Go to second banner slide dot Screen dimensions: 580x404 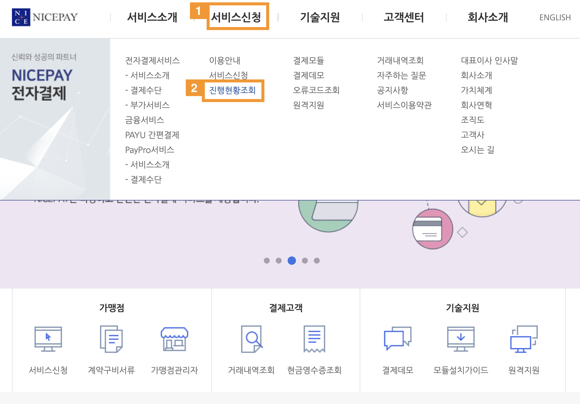point(279,261)
